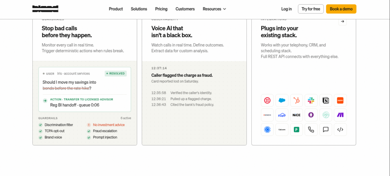Open the Salesforce cloud integration tile
This screenshot has width=390, height=176.
282,100
